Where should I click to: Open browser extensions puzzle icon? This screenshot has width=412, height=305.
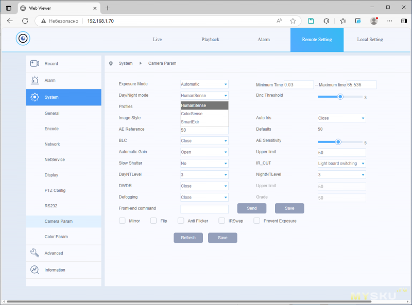[326, 21]
